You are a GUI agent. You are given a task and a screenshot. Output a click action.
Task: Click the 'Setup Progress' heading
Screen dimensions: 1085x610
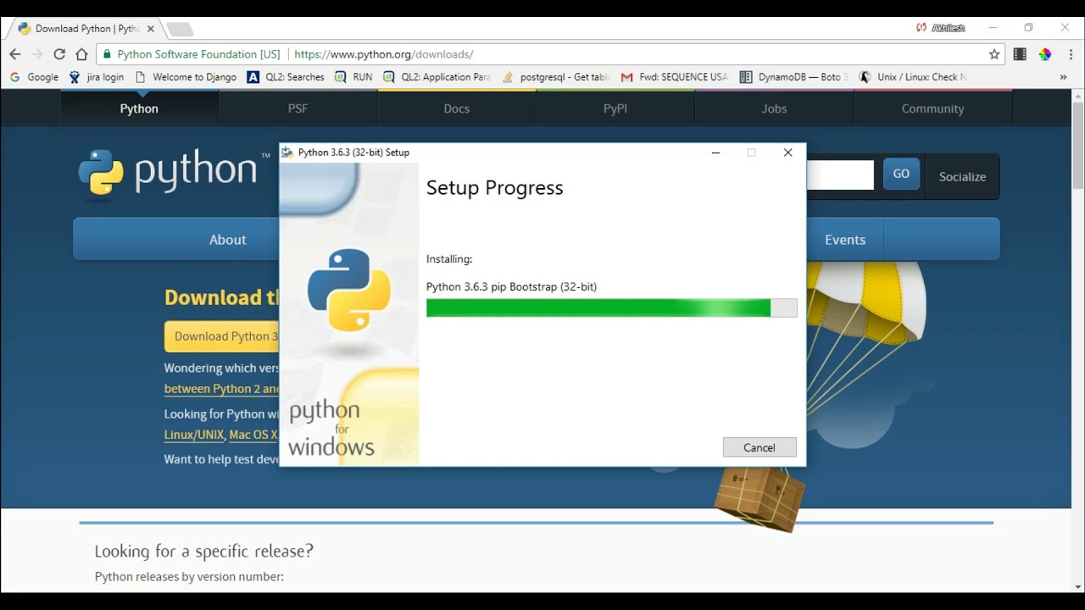(x=494, y=188)
